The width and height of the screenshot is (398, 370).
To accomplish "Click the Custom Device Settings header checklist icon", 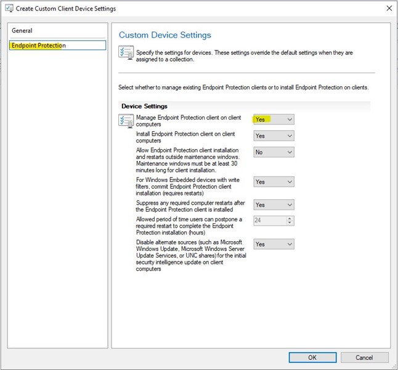I will pos(126,52).
